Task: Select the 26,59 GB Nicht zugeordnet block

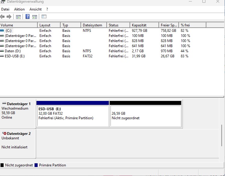Action: click(145, 114)
